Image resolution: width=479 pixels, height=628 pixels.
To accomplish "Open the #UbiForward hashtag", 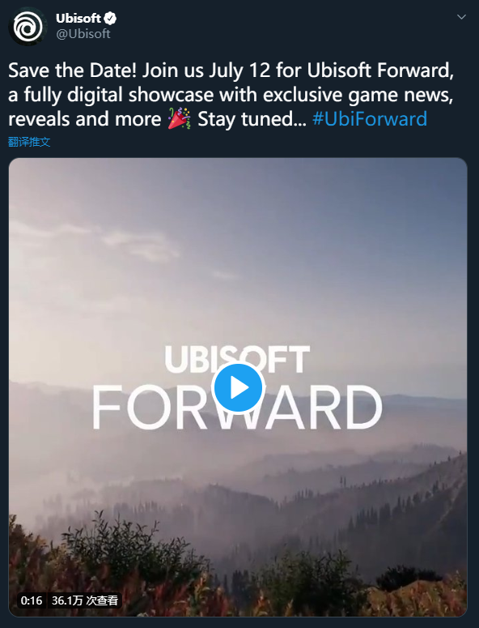I will click(370, 119).
